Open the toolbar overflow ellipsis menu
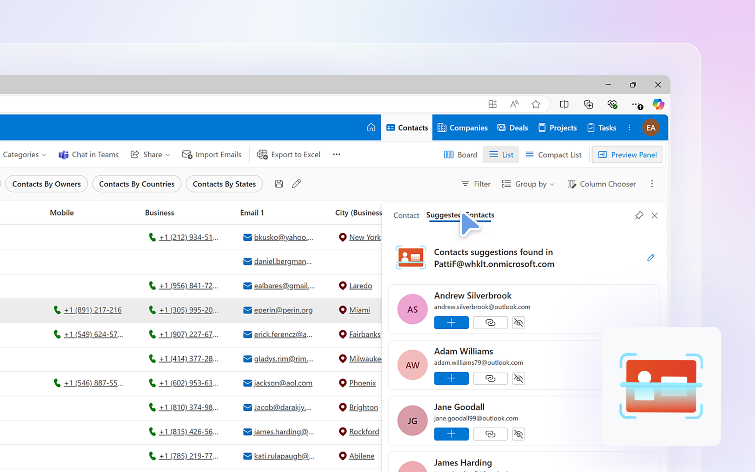 (x=337, y=154)
